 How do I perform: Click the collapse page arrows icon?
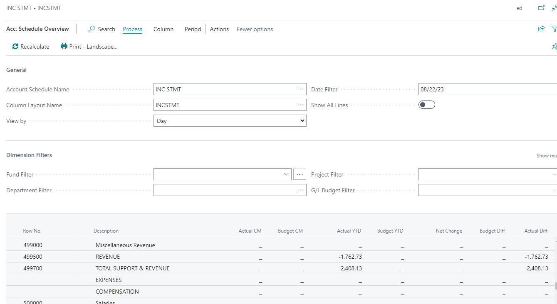(554, 8)
